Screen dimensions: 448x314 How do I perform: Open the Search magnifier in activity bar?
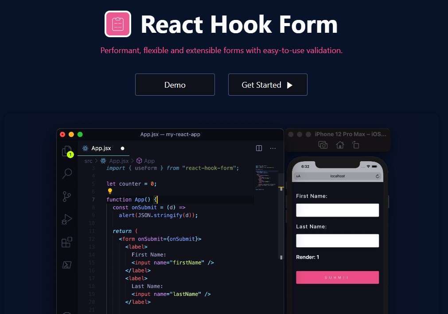pyautogui.click(x=67, y=174)
